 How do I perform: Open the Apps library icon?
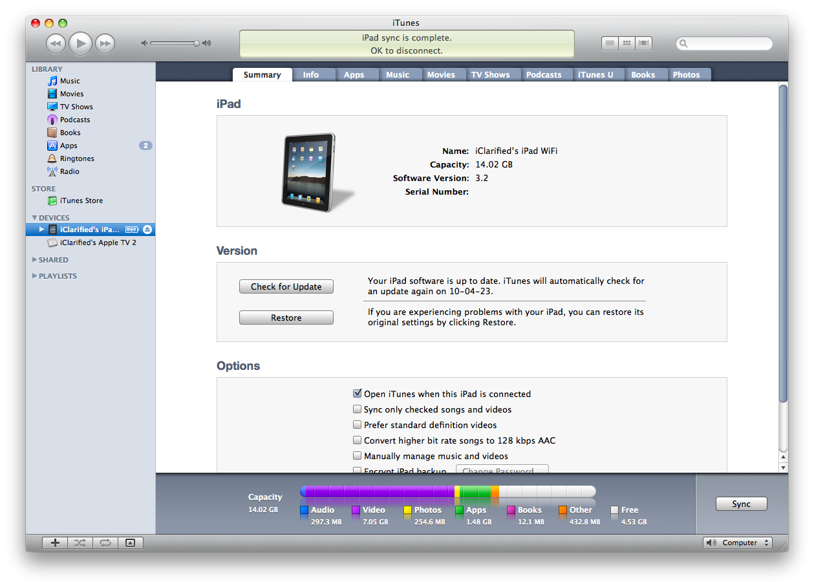(x=52, y=145)
